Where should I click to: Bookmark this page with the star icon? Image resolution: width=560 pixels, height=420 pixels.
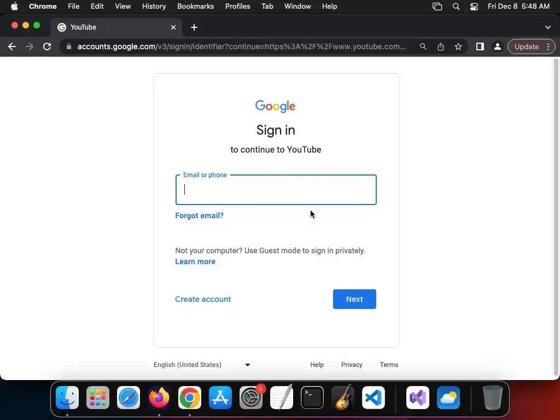(x=458, y=47)
